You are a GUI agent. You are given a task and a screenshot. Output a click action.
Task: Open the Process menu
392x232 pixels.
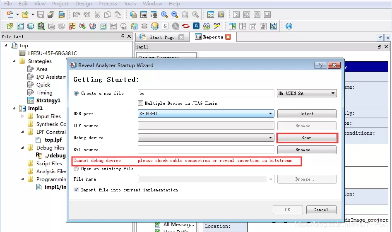point(108,3)
